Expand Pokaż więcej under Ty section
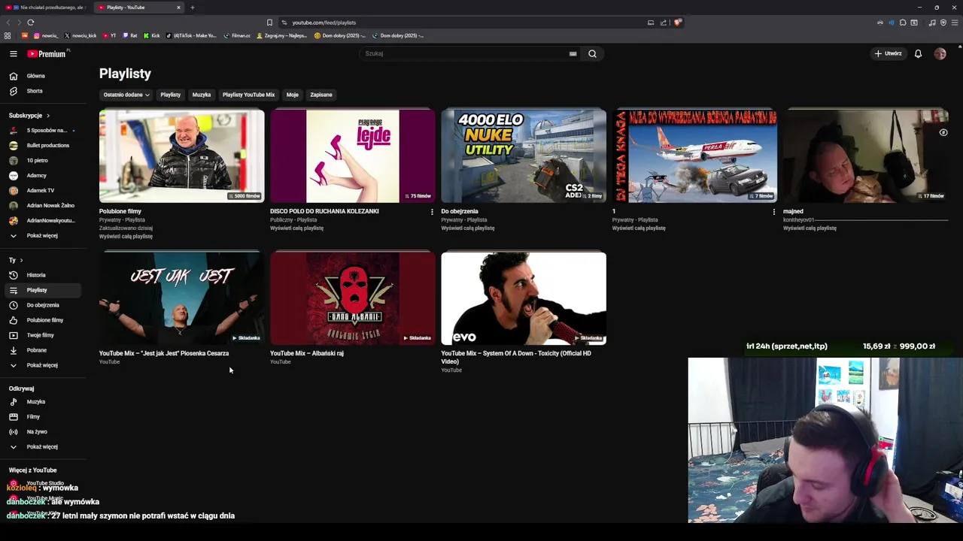Image resolution: width=963 pixels, height=541 pixels. (42, 365)
